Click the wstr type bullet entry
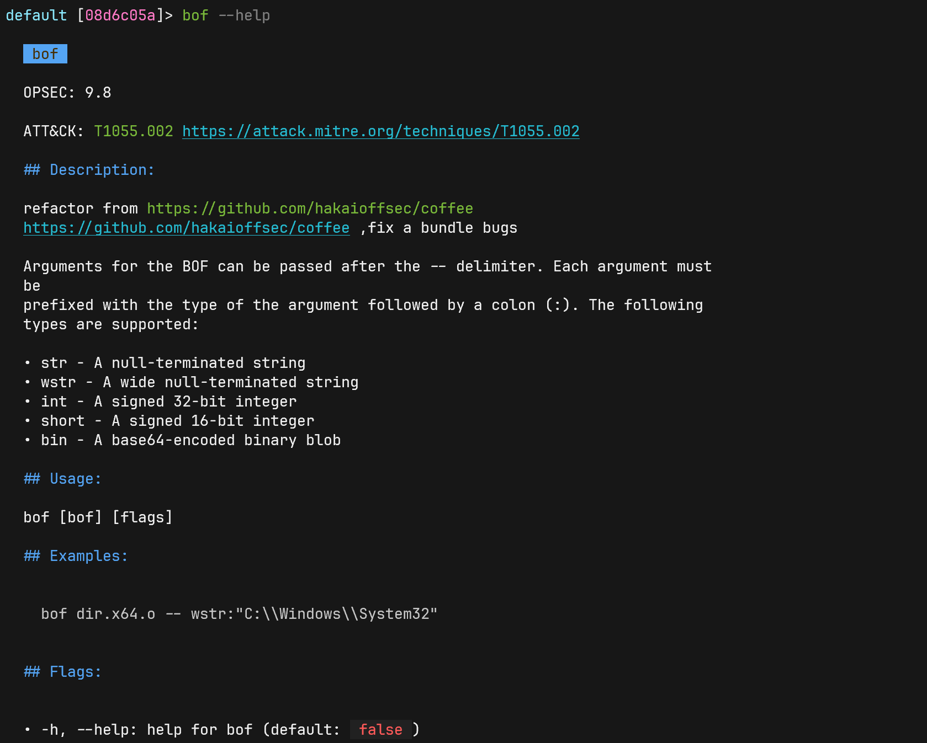927x743 pixels. coord(199,382)
